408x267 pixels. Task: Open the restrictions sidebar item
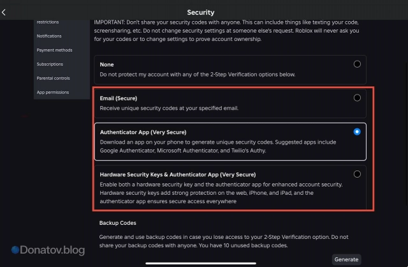(48, 22)
